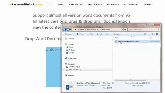The width and height of the screenshot is (165, 93).
Task: Minimize the Explorer window
Action: (x=148, y=25)
